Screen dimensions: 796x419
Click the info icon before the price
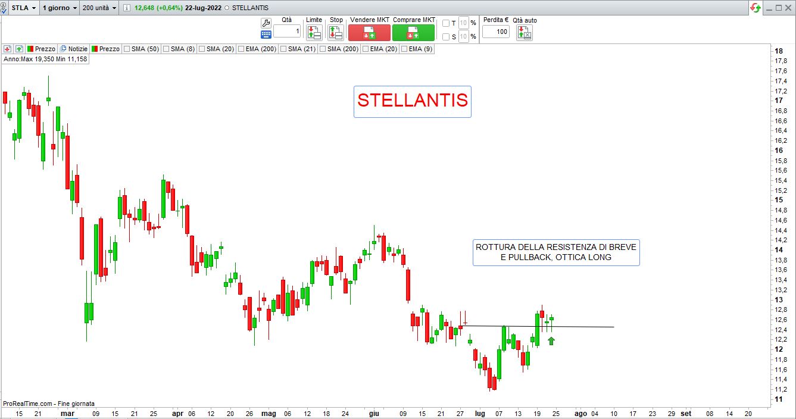[x=128, y=8]
